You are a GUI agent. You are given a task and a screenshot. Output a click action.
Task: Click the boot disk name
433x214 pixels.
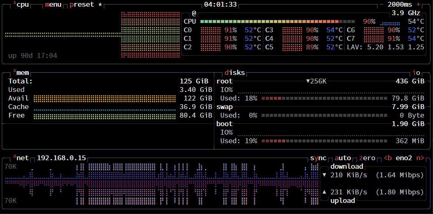(225, 124)
